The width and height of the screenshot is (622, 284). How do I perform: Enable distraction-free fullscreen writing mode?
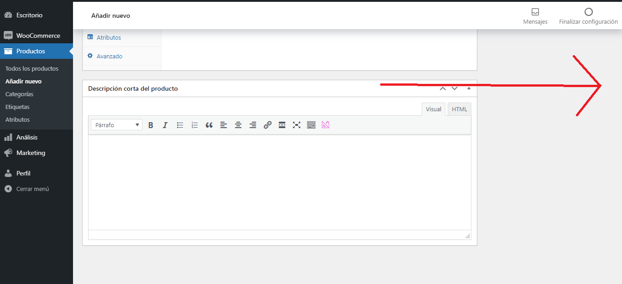tap(297, 124)
